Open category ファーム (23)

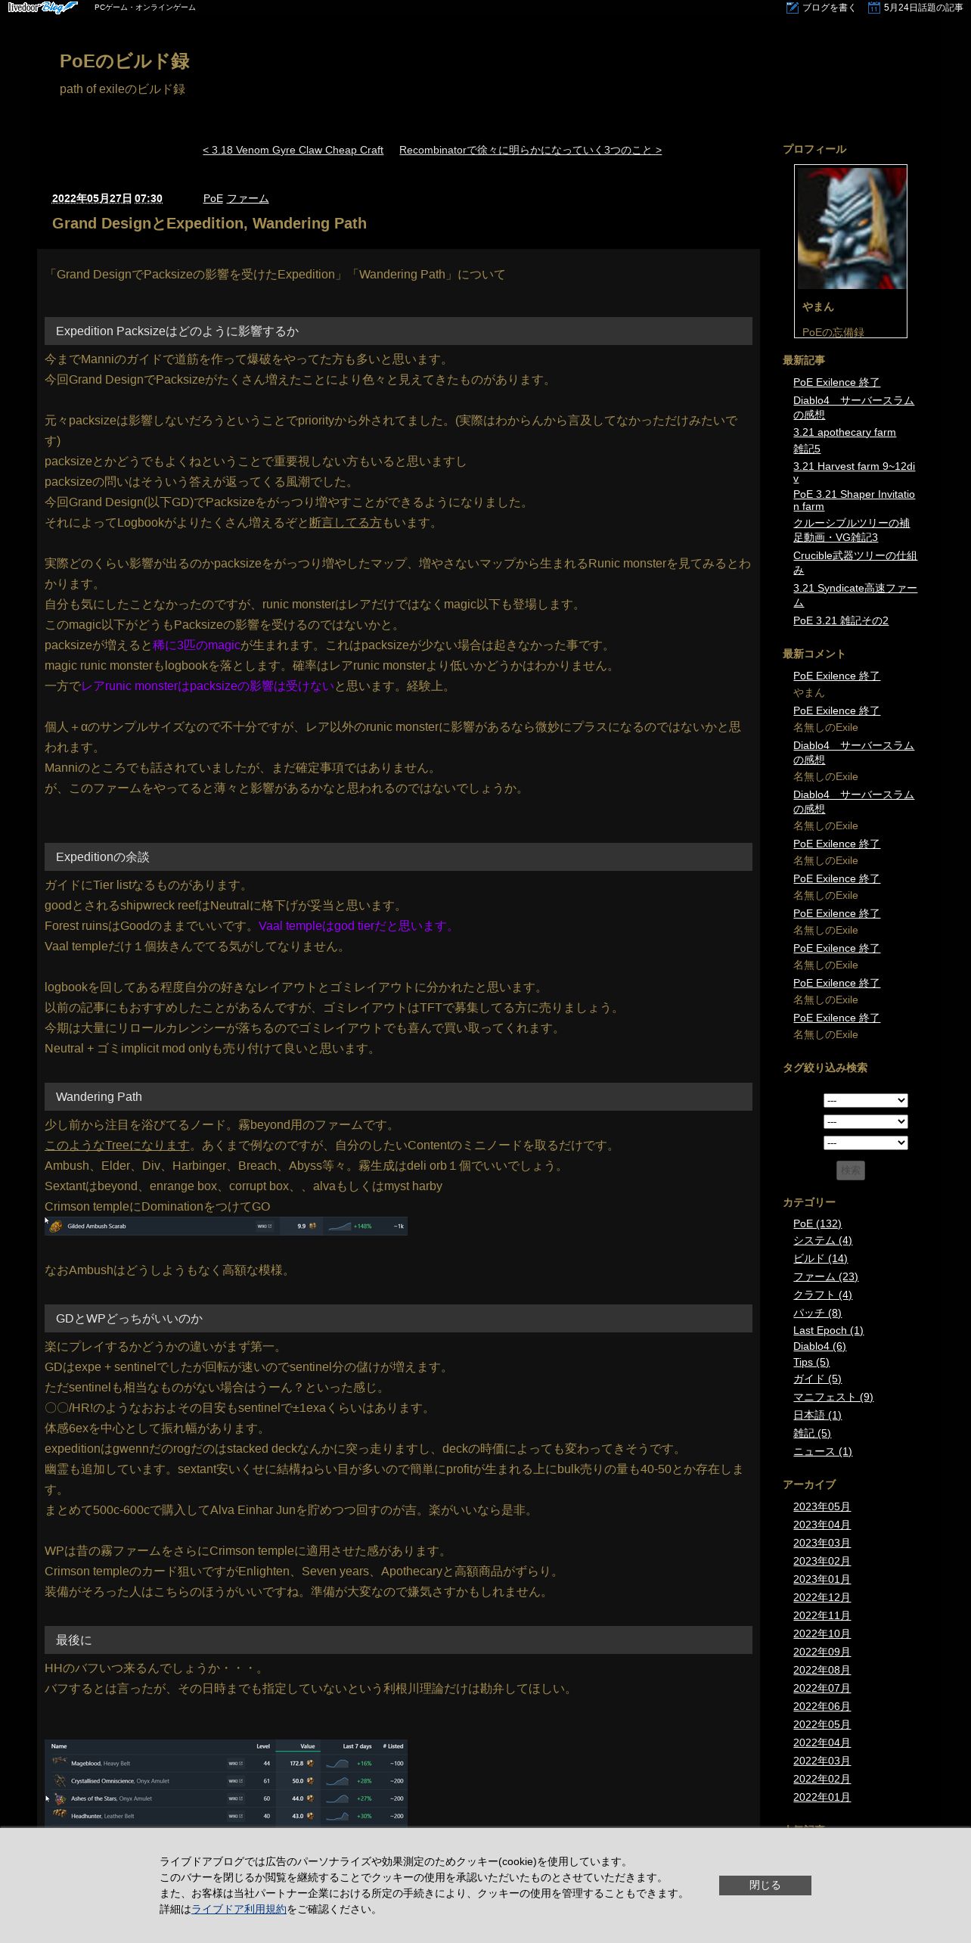click(826, 1276)
